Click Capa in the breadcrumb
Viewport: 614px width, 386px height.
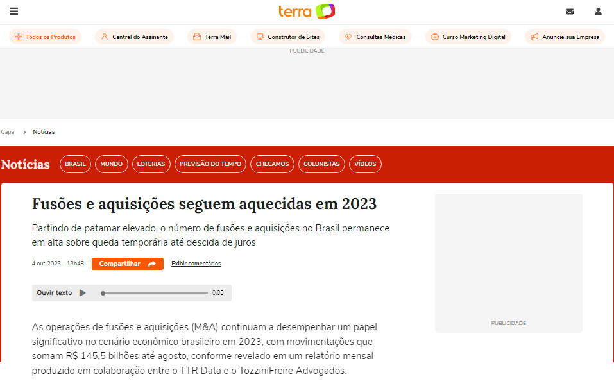8,132
